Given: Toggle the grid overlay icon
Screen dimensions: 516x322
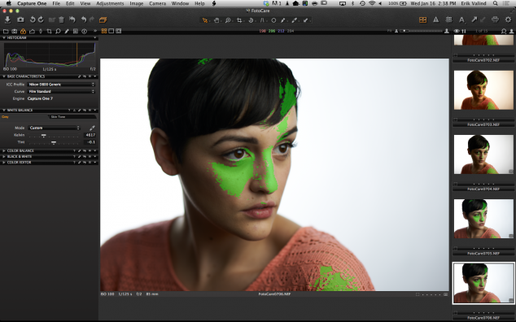Looking at the screenshot, I should [448, 20].
